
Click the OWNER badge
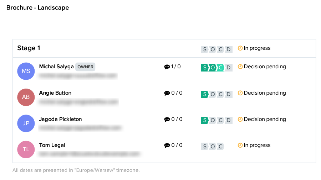click(x=85, y=67)
